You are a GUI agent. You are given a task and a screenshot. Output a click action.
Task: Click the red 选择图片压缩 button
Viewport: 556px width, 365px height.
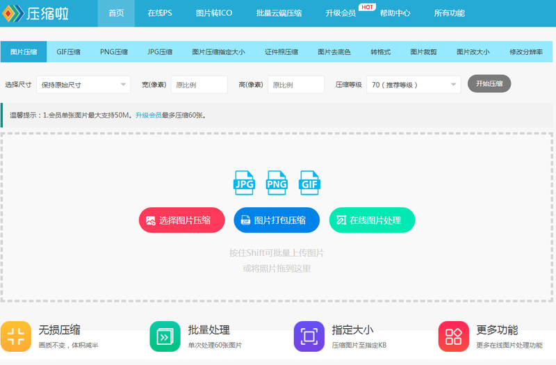pyautogui.click(x=181, y=220)
